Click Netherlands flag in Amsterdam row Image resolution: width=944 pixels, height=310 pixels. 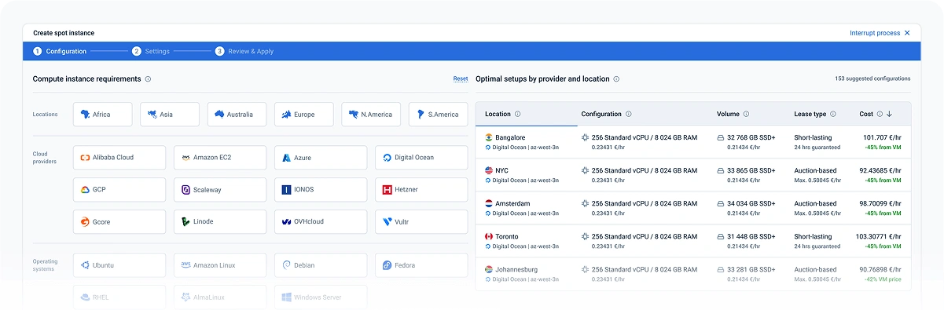(489, 203)
